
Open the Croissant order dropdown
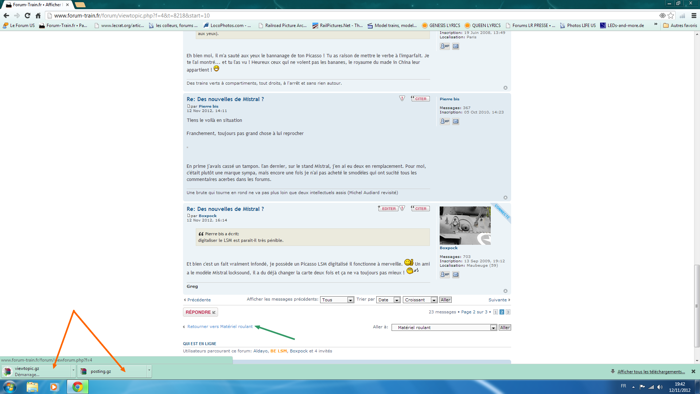tap(420, 300)
